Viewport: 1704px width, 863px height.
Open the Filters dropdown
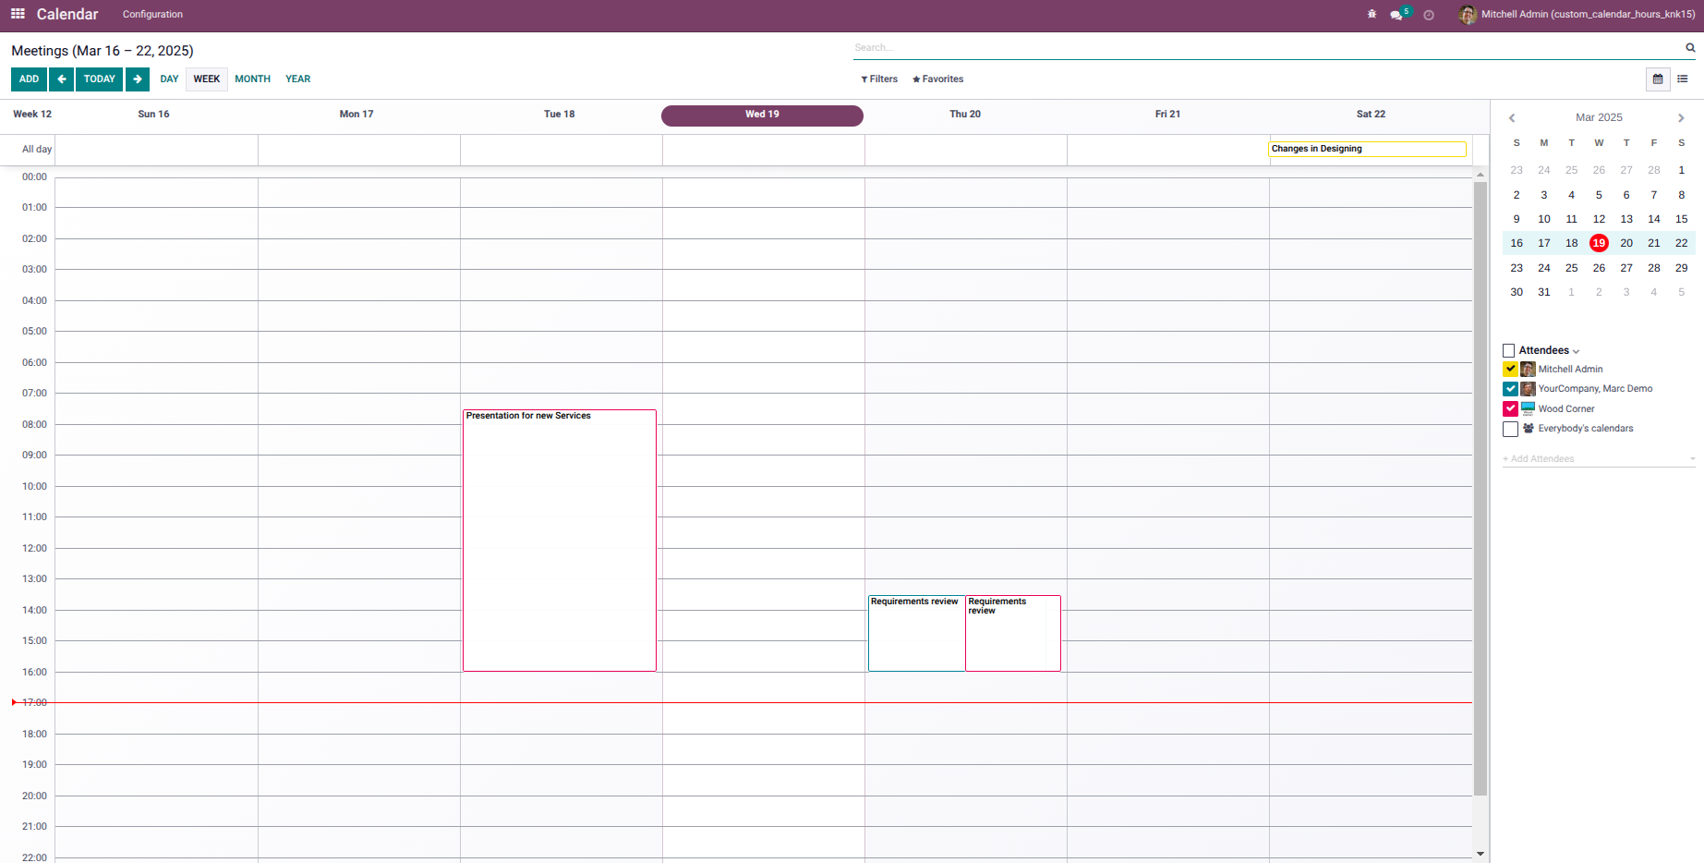[x=879, y=79]
